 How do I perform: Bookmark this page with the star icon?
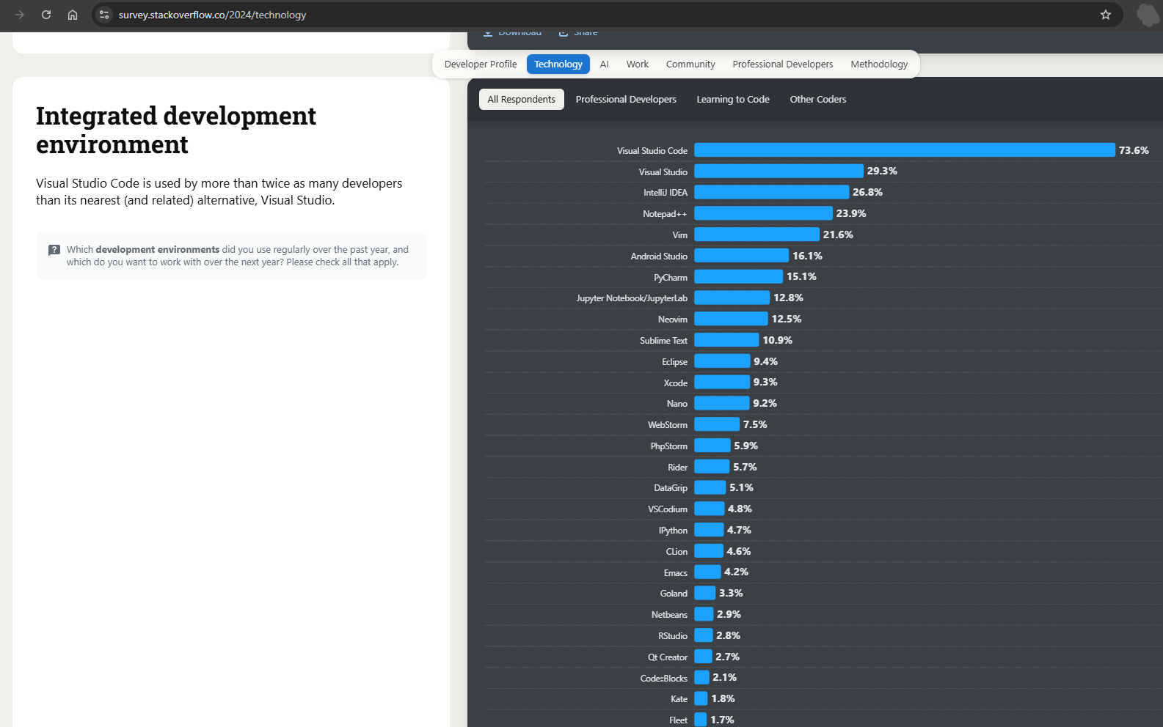click(x=1106, y=15)
